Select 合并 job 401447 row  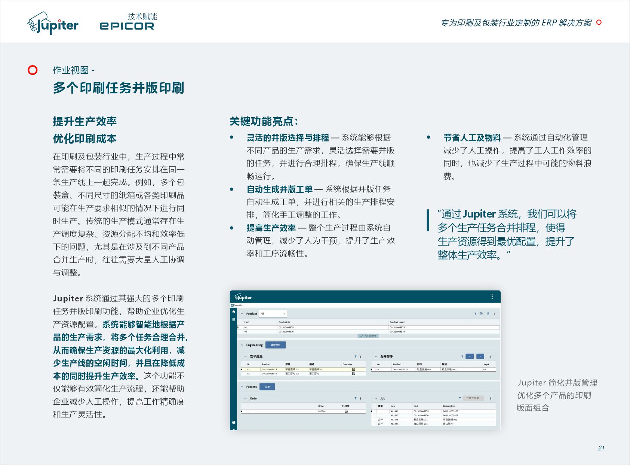click(434, 424)
